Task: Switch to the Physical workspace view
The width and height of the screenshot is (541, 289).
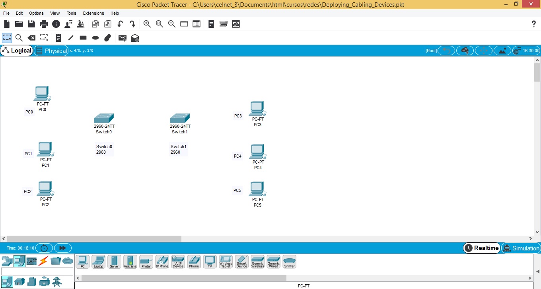Action: pos(51,51)
